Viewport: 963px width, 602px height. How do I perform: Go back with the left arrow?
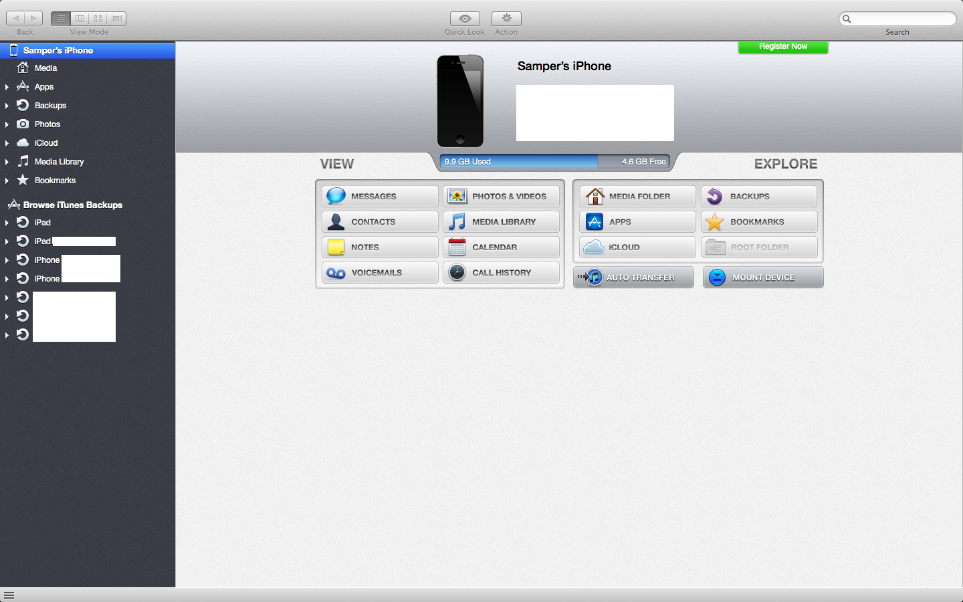(x=16, y=19)
